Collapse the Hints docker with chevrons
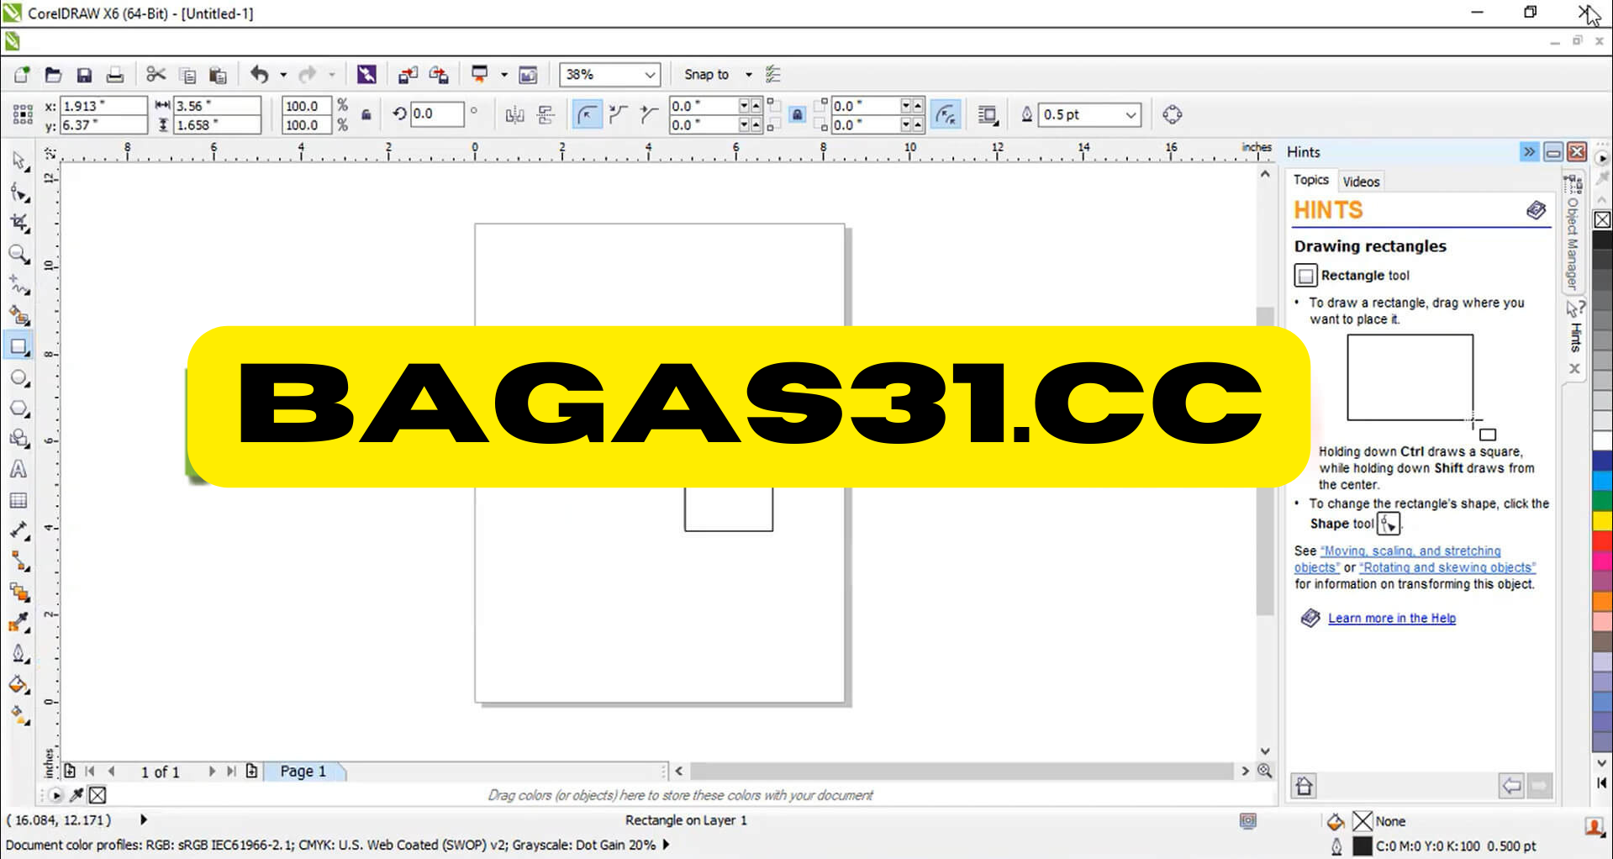 tap(1529, 152)
